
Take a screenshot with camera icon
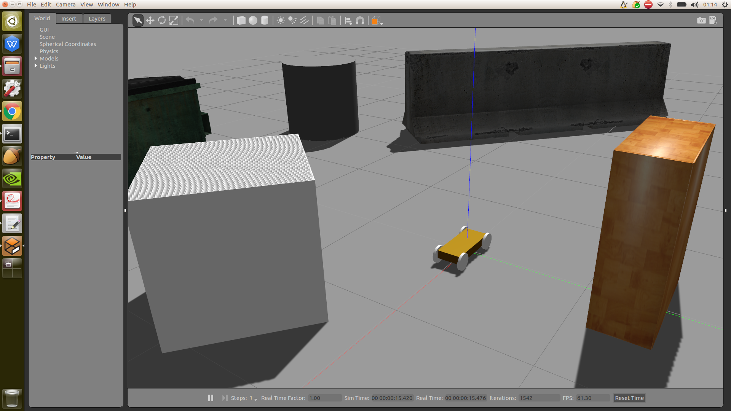click(x=701, y=21)
